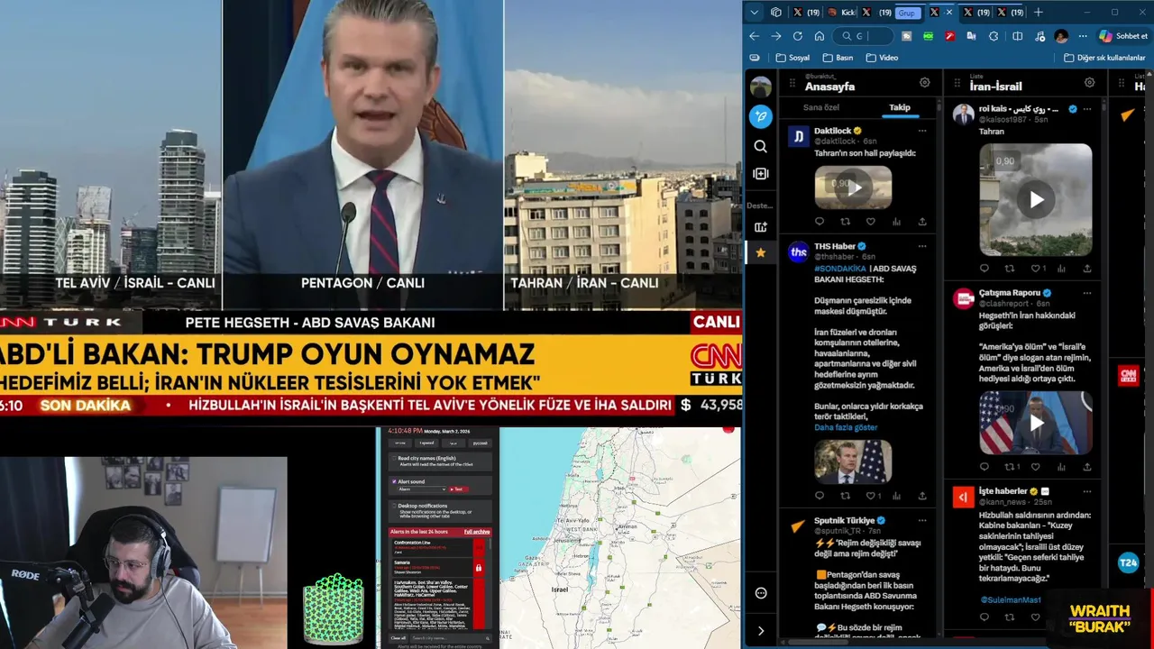Play the roi kais Tahran video
This screenshot has height=649, width=1154.
[x=1036, y=200]
